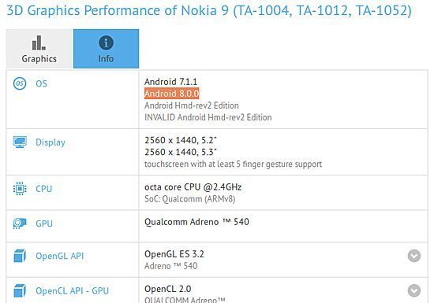Viewport: 434px width, 303px height.
Task: Click the Display monitor icon
Action: pyautogui.click(x=20, y=142)
